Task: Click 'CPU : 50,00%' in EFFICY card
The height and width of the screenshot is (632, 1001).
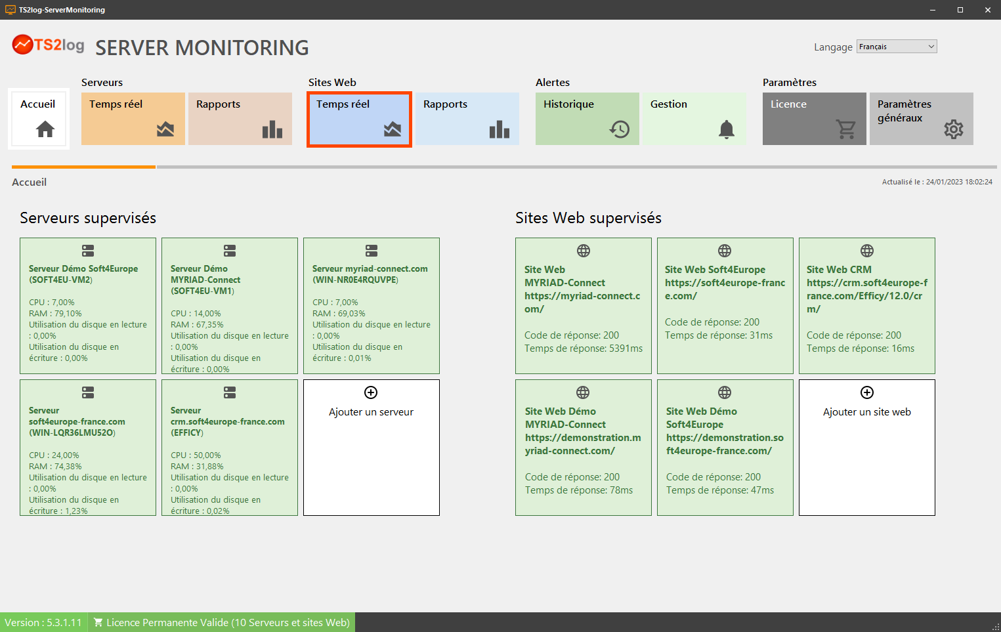Action: click(x=196, y=455)
